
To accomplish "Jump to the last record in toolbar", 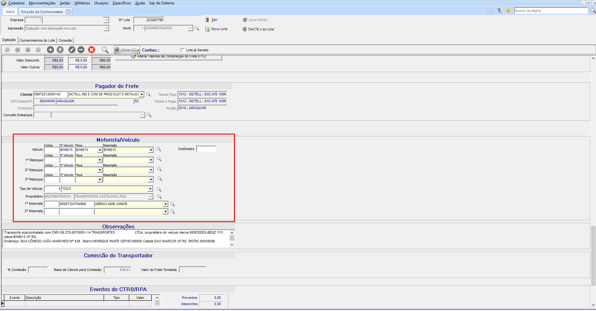I will coord(38,50).
